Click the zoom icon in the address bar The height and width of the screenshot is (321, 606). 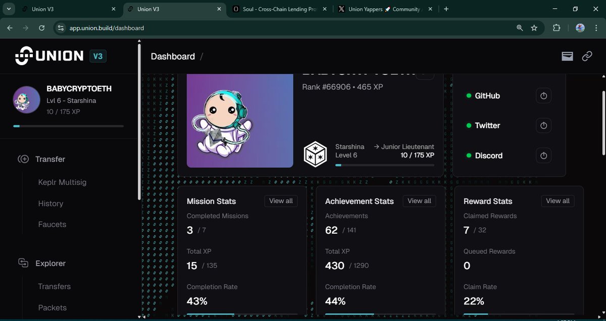(x=520, y=28)
